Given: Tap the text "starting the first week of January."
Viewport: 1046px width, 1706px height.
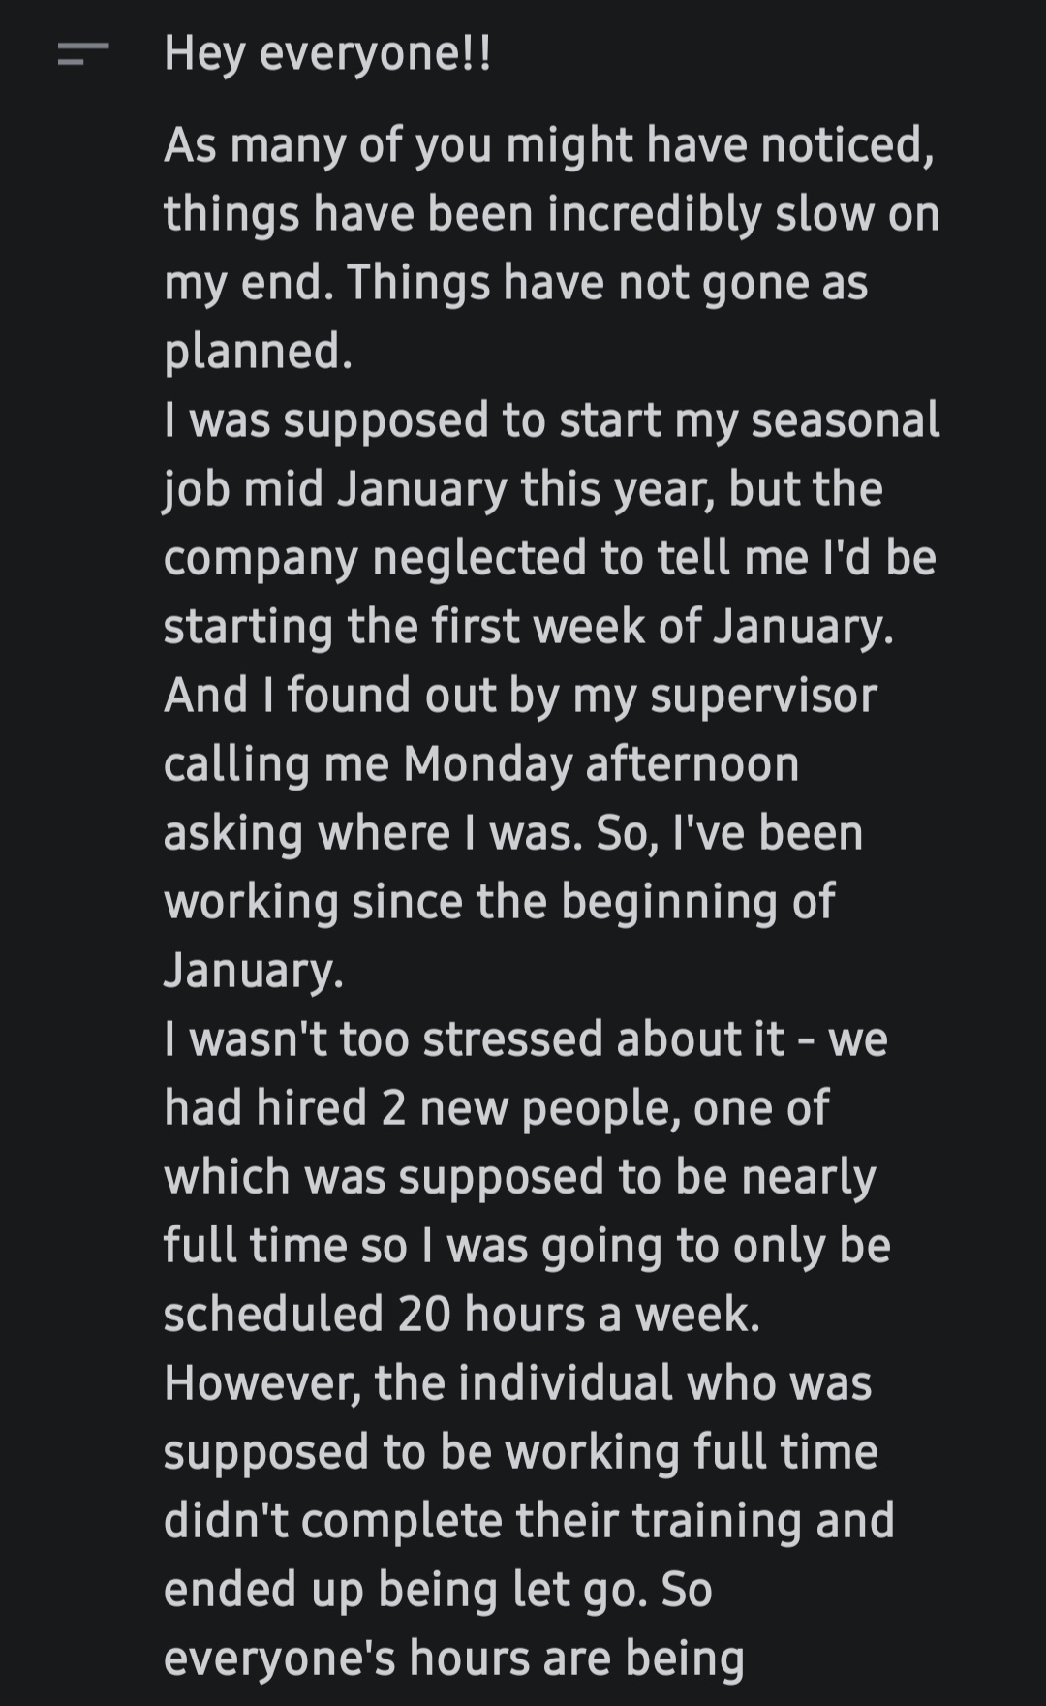Looking at the screenshot, I should click(x=528, y=627).
